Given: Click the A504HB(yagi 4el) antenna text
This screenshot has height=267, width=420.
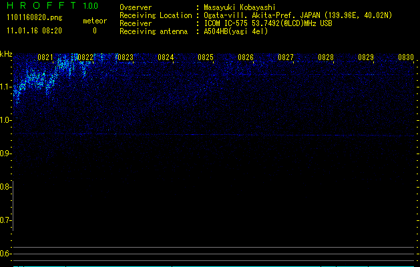Looking at the screenshot, I should [236, 31].
